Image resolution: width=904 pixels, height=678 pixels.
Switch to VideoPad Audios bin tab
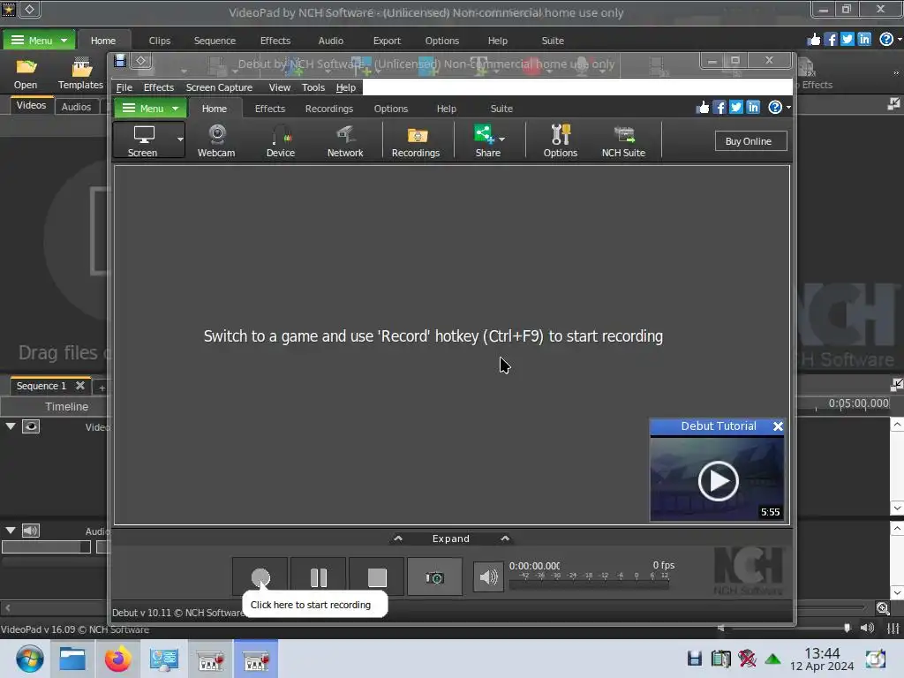click(76, 106)
